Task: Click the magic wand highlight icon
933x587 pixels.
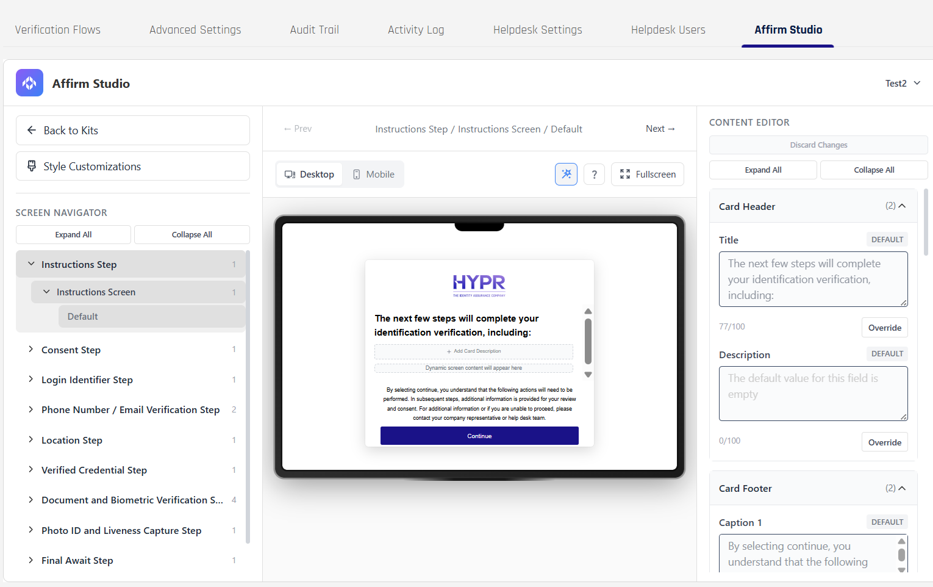Action: coord(566,174)
